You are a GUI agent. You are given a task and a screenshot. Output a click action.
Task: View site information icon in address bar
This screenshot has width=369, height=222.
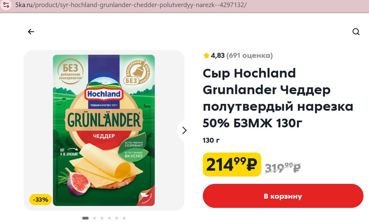click(x=6, y=5)
